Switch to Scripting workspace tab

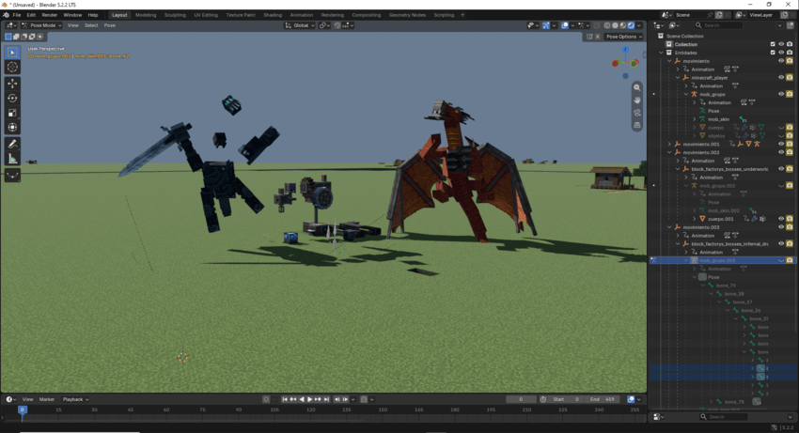coord(444,15)
